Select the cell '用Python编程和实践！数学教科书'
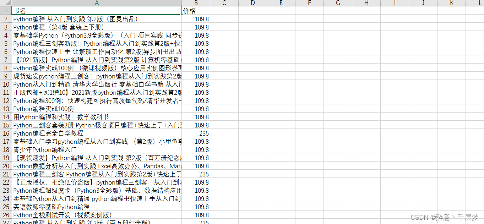This screenshot has height=224, width=484. (x=97, y=117)
